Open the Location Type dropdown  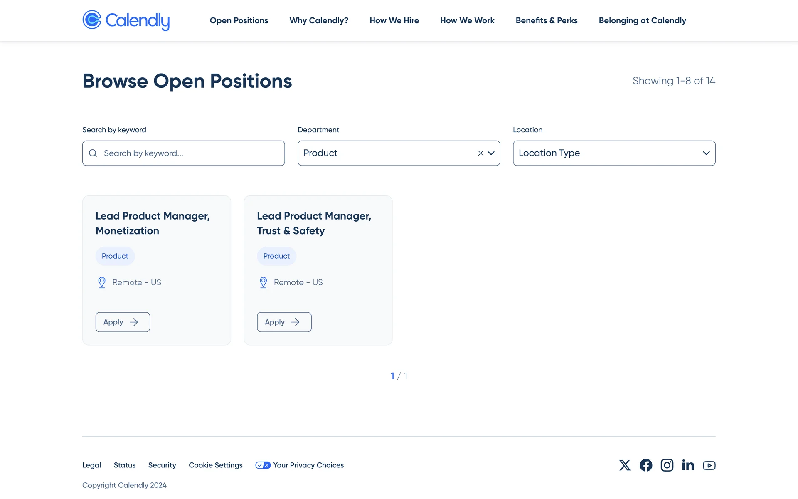pos(614,153)
